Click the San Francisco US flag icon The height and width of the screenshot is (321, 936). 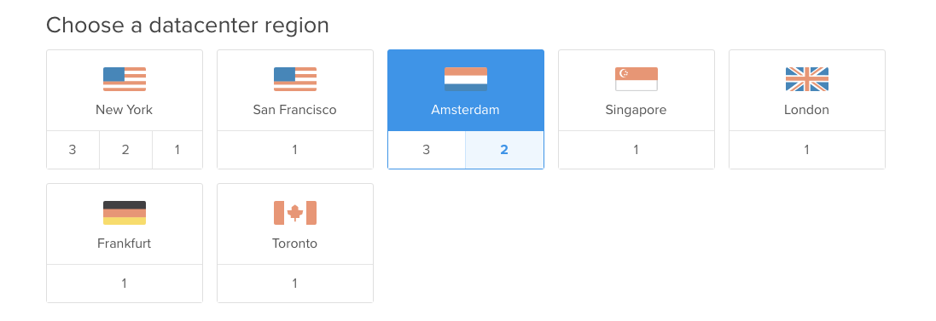(295, 79)
